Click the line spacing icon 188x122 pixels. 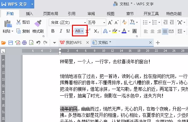[180, 31]
